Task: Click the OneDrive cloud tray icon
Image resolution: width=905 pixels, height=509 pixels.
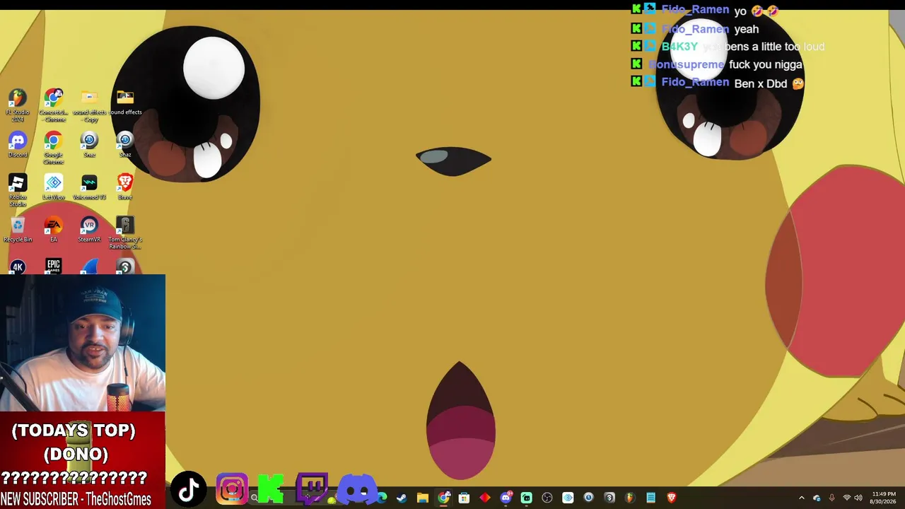Action: point(817,498)
